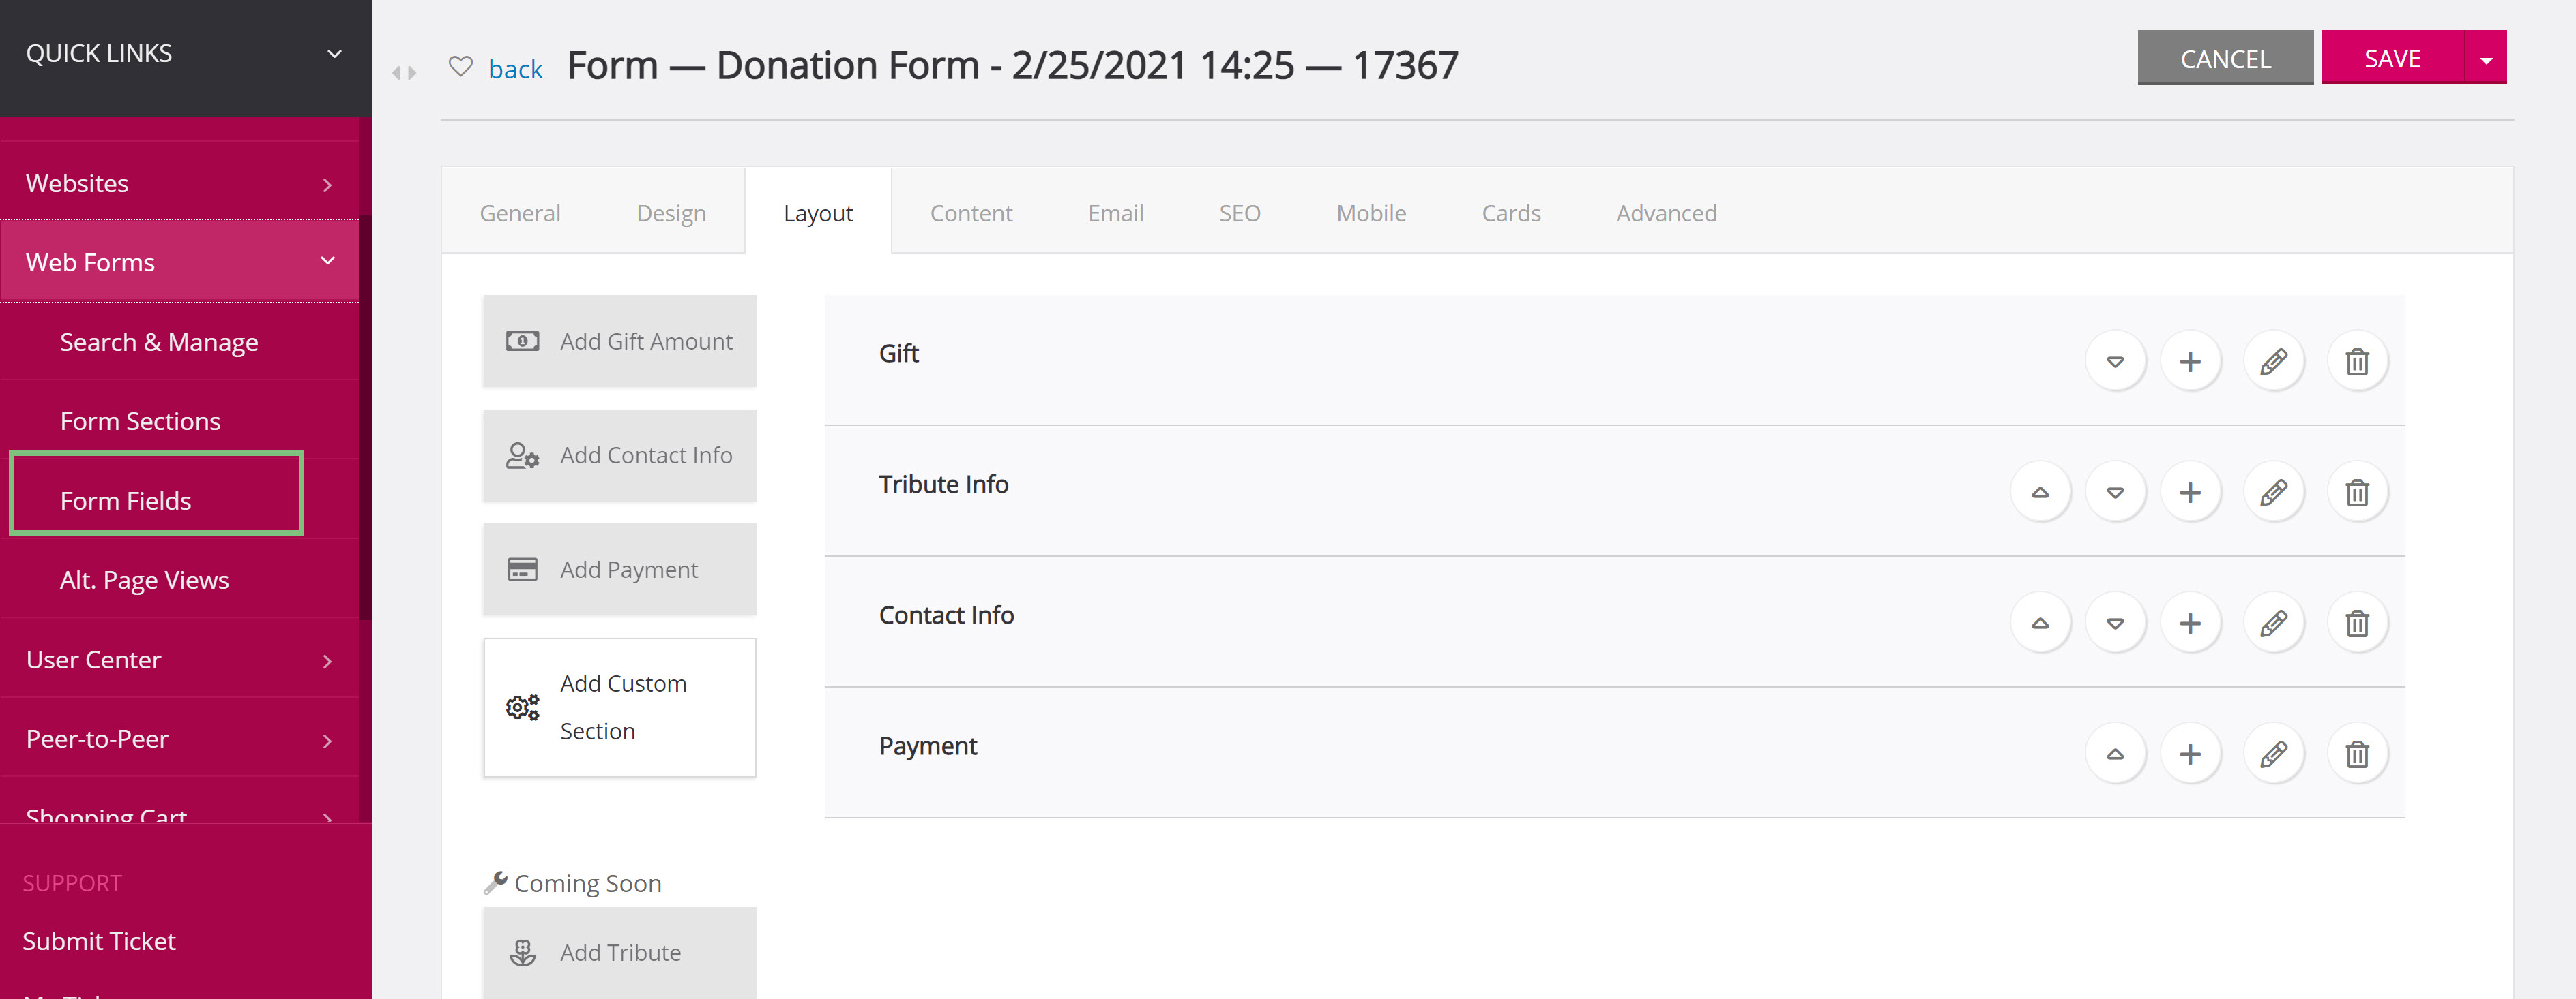
Task: Follow the back link
Action: (515, 68)
